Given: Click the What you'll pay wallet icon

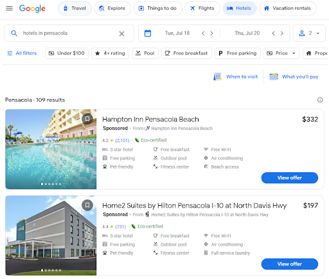Looking at the screenshot, I should pyautogui.click(x=274, y=76).
